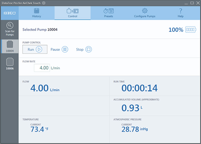Click the Configure Pumps gear icon
201x144 pixels.
coord(145,11)
